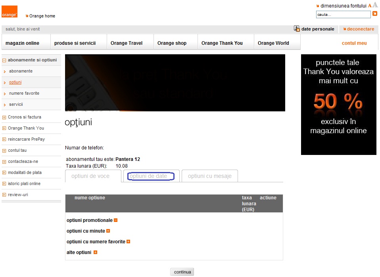This screenshot has height=277, width=380.
Task: Open reincarcare PrePay link
Action: click(x=27, y=139)
